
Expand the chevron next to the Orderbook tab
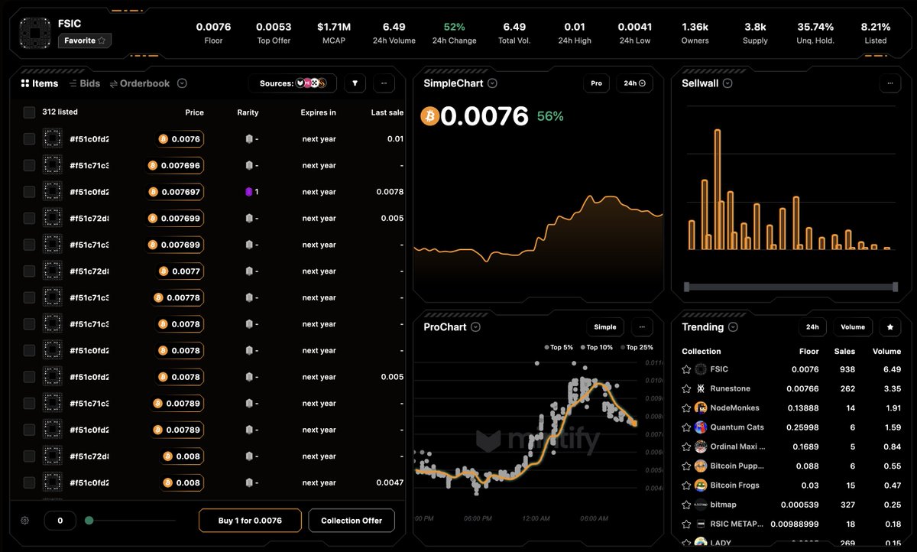182,83
